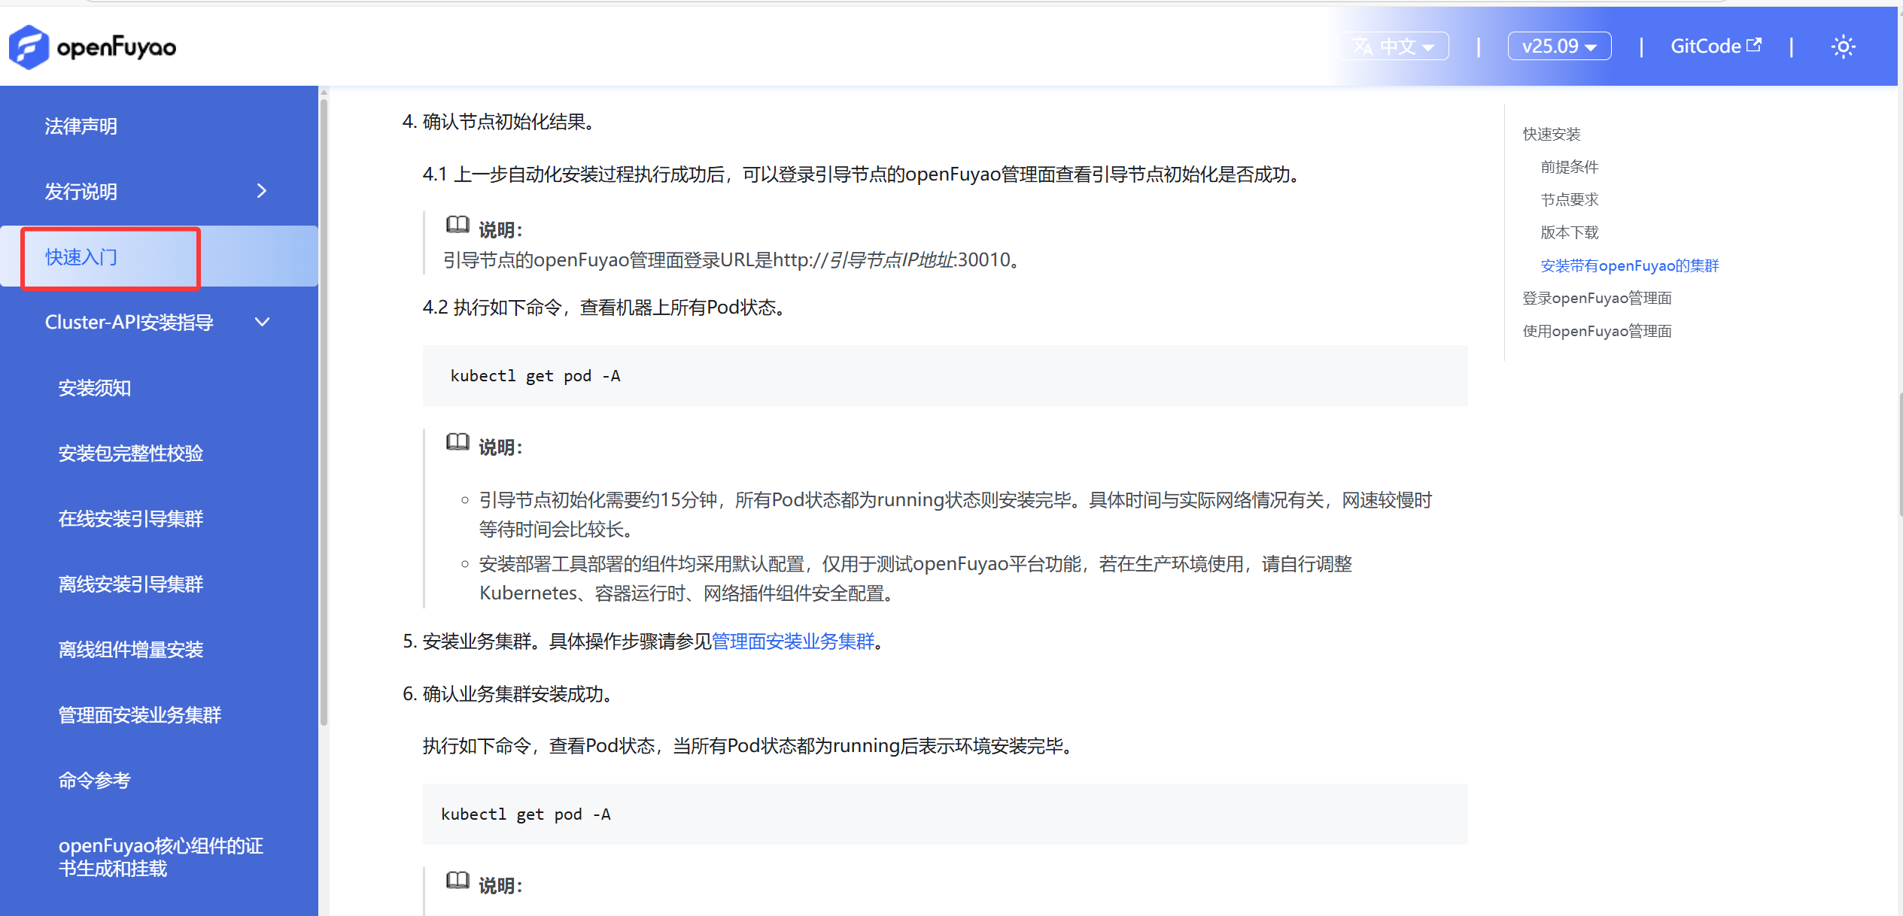
Task: Open the v25.09 version dropdown
Action: (x=1558, y=47)
